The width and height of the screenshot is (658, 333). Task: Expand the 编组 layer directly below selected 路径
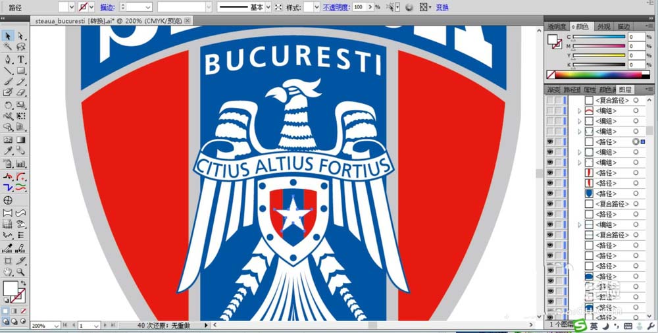pos(580,152)
